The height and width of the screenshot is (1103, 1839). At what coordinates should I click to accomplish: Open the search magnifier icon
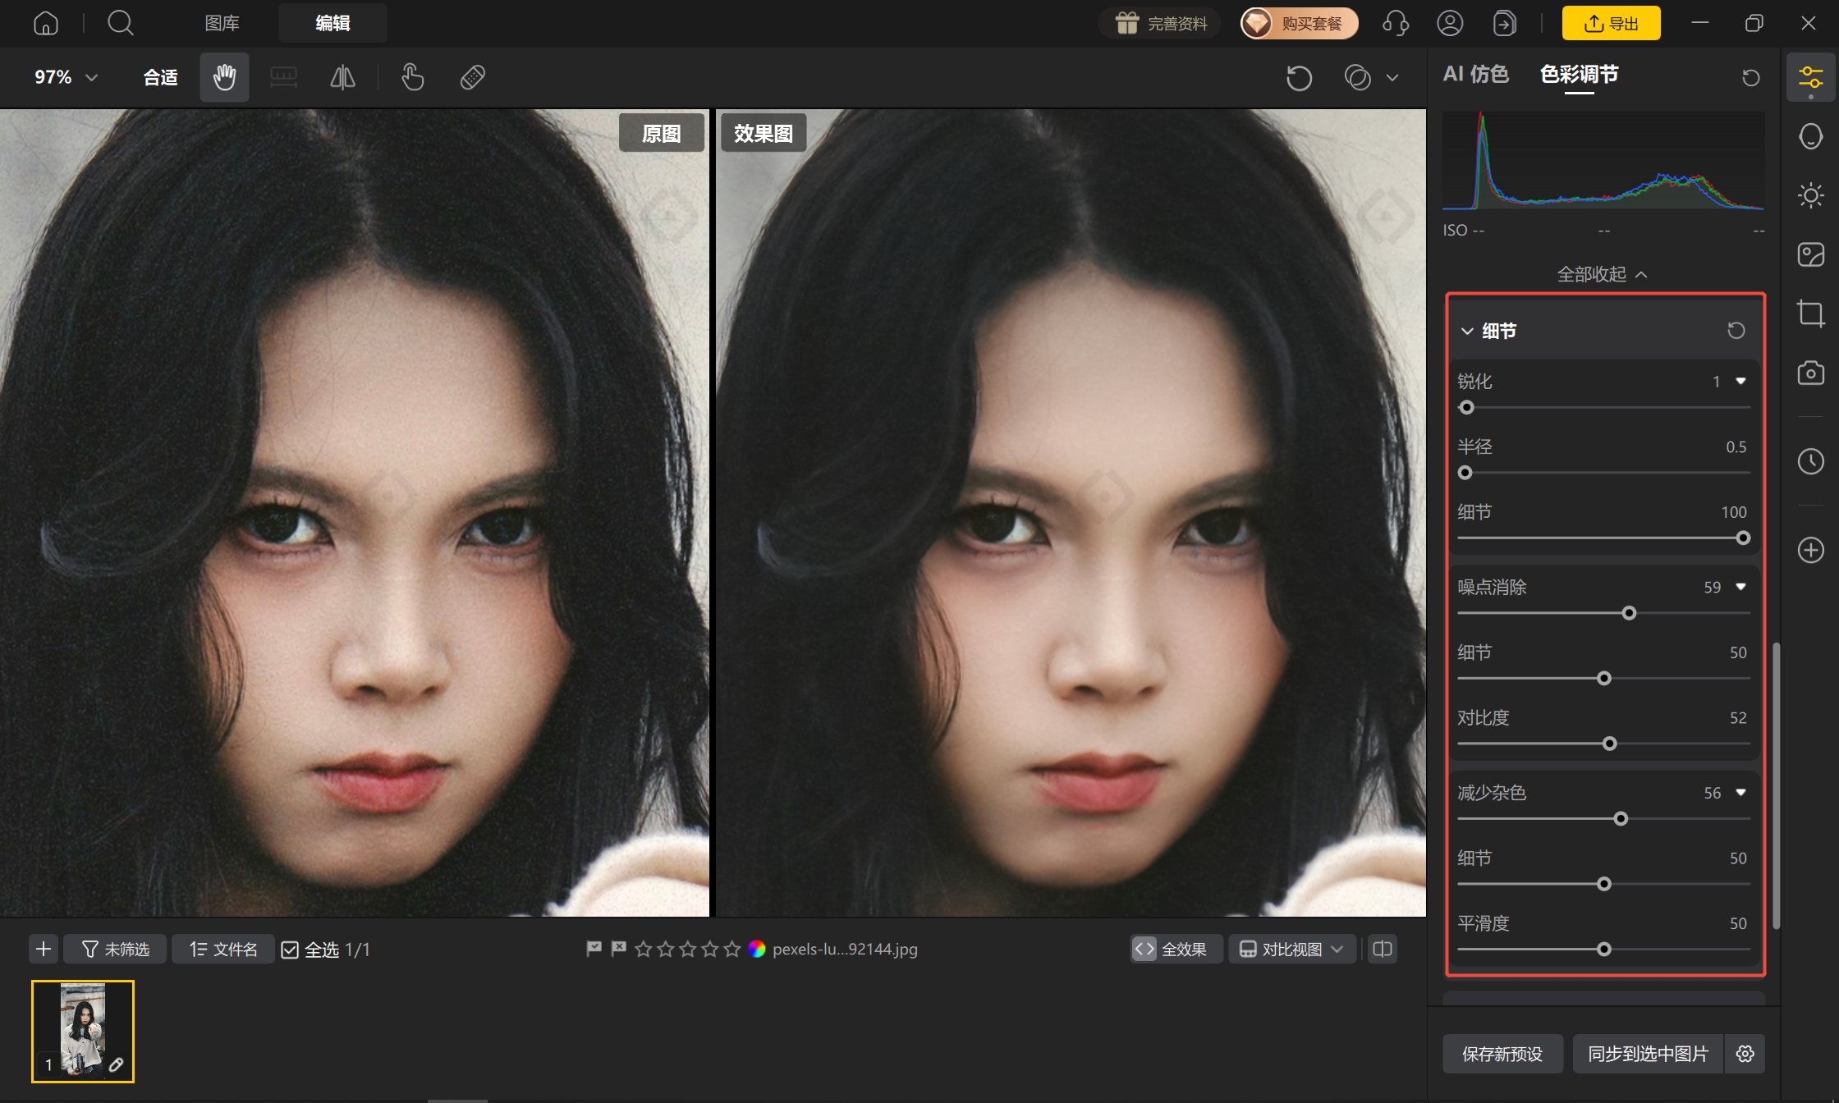point(121,23)
